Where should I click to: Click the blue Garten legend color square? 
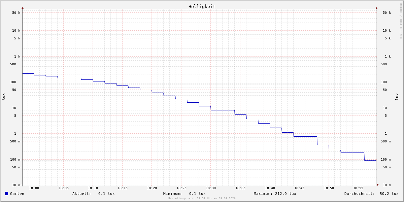(x=6, y=194)
